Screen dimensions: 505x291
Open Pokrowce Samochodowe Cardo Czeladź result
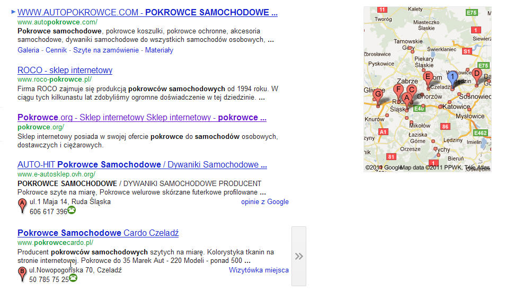pos(98,233)
